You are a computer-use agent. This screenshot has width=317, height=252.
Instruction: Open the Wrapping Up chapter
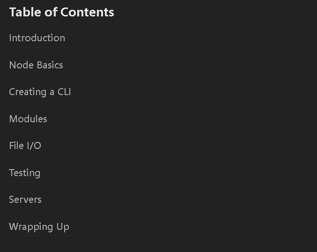click(39, 227)
